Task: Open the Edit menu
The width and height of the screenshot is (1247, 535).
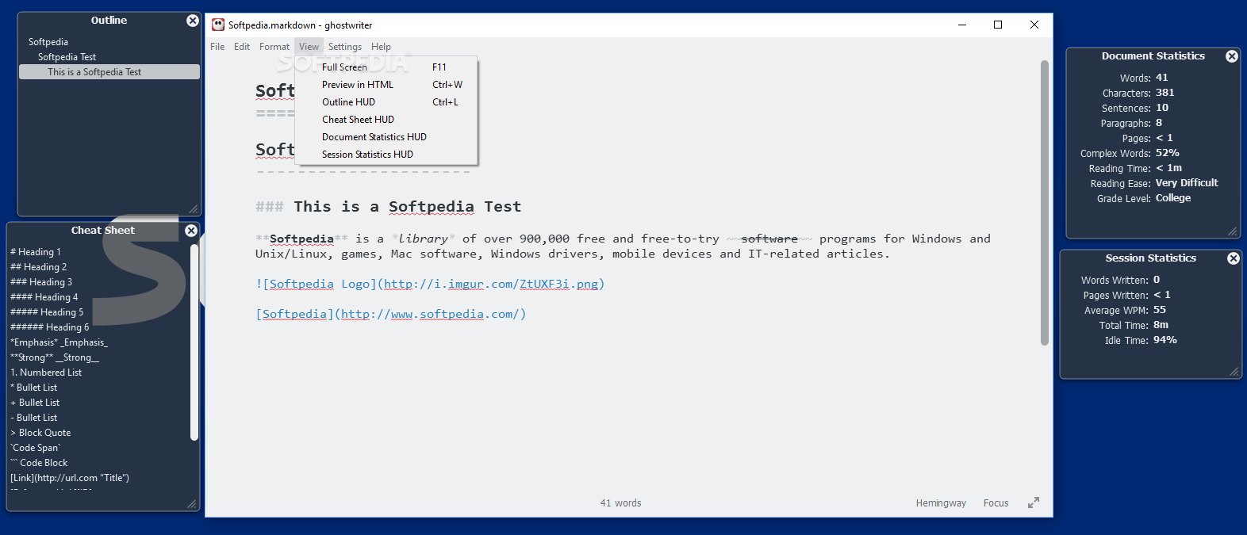Action: (x=242, y=47)
